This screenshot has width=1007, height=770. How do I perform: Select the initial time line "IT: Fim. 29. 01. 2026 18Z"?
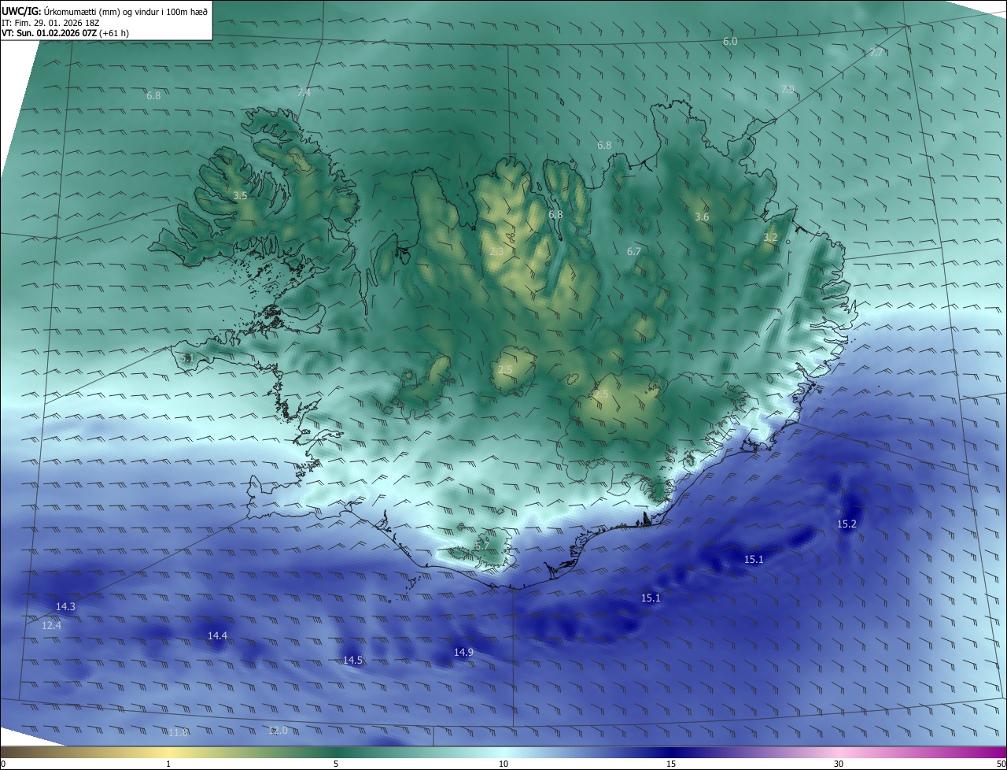coord(50,23)
